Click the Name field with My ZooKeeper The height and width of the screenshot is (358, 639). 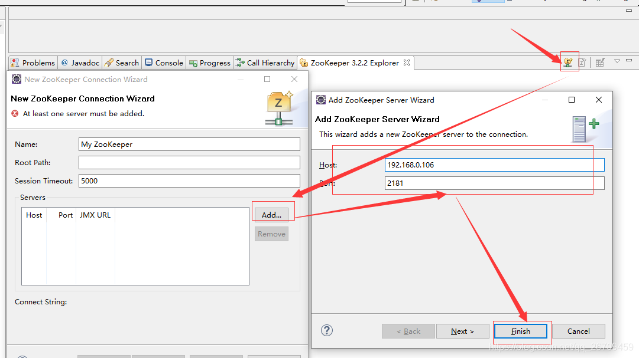click(189, 144)
